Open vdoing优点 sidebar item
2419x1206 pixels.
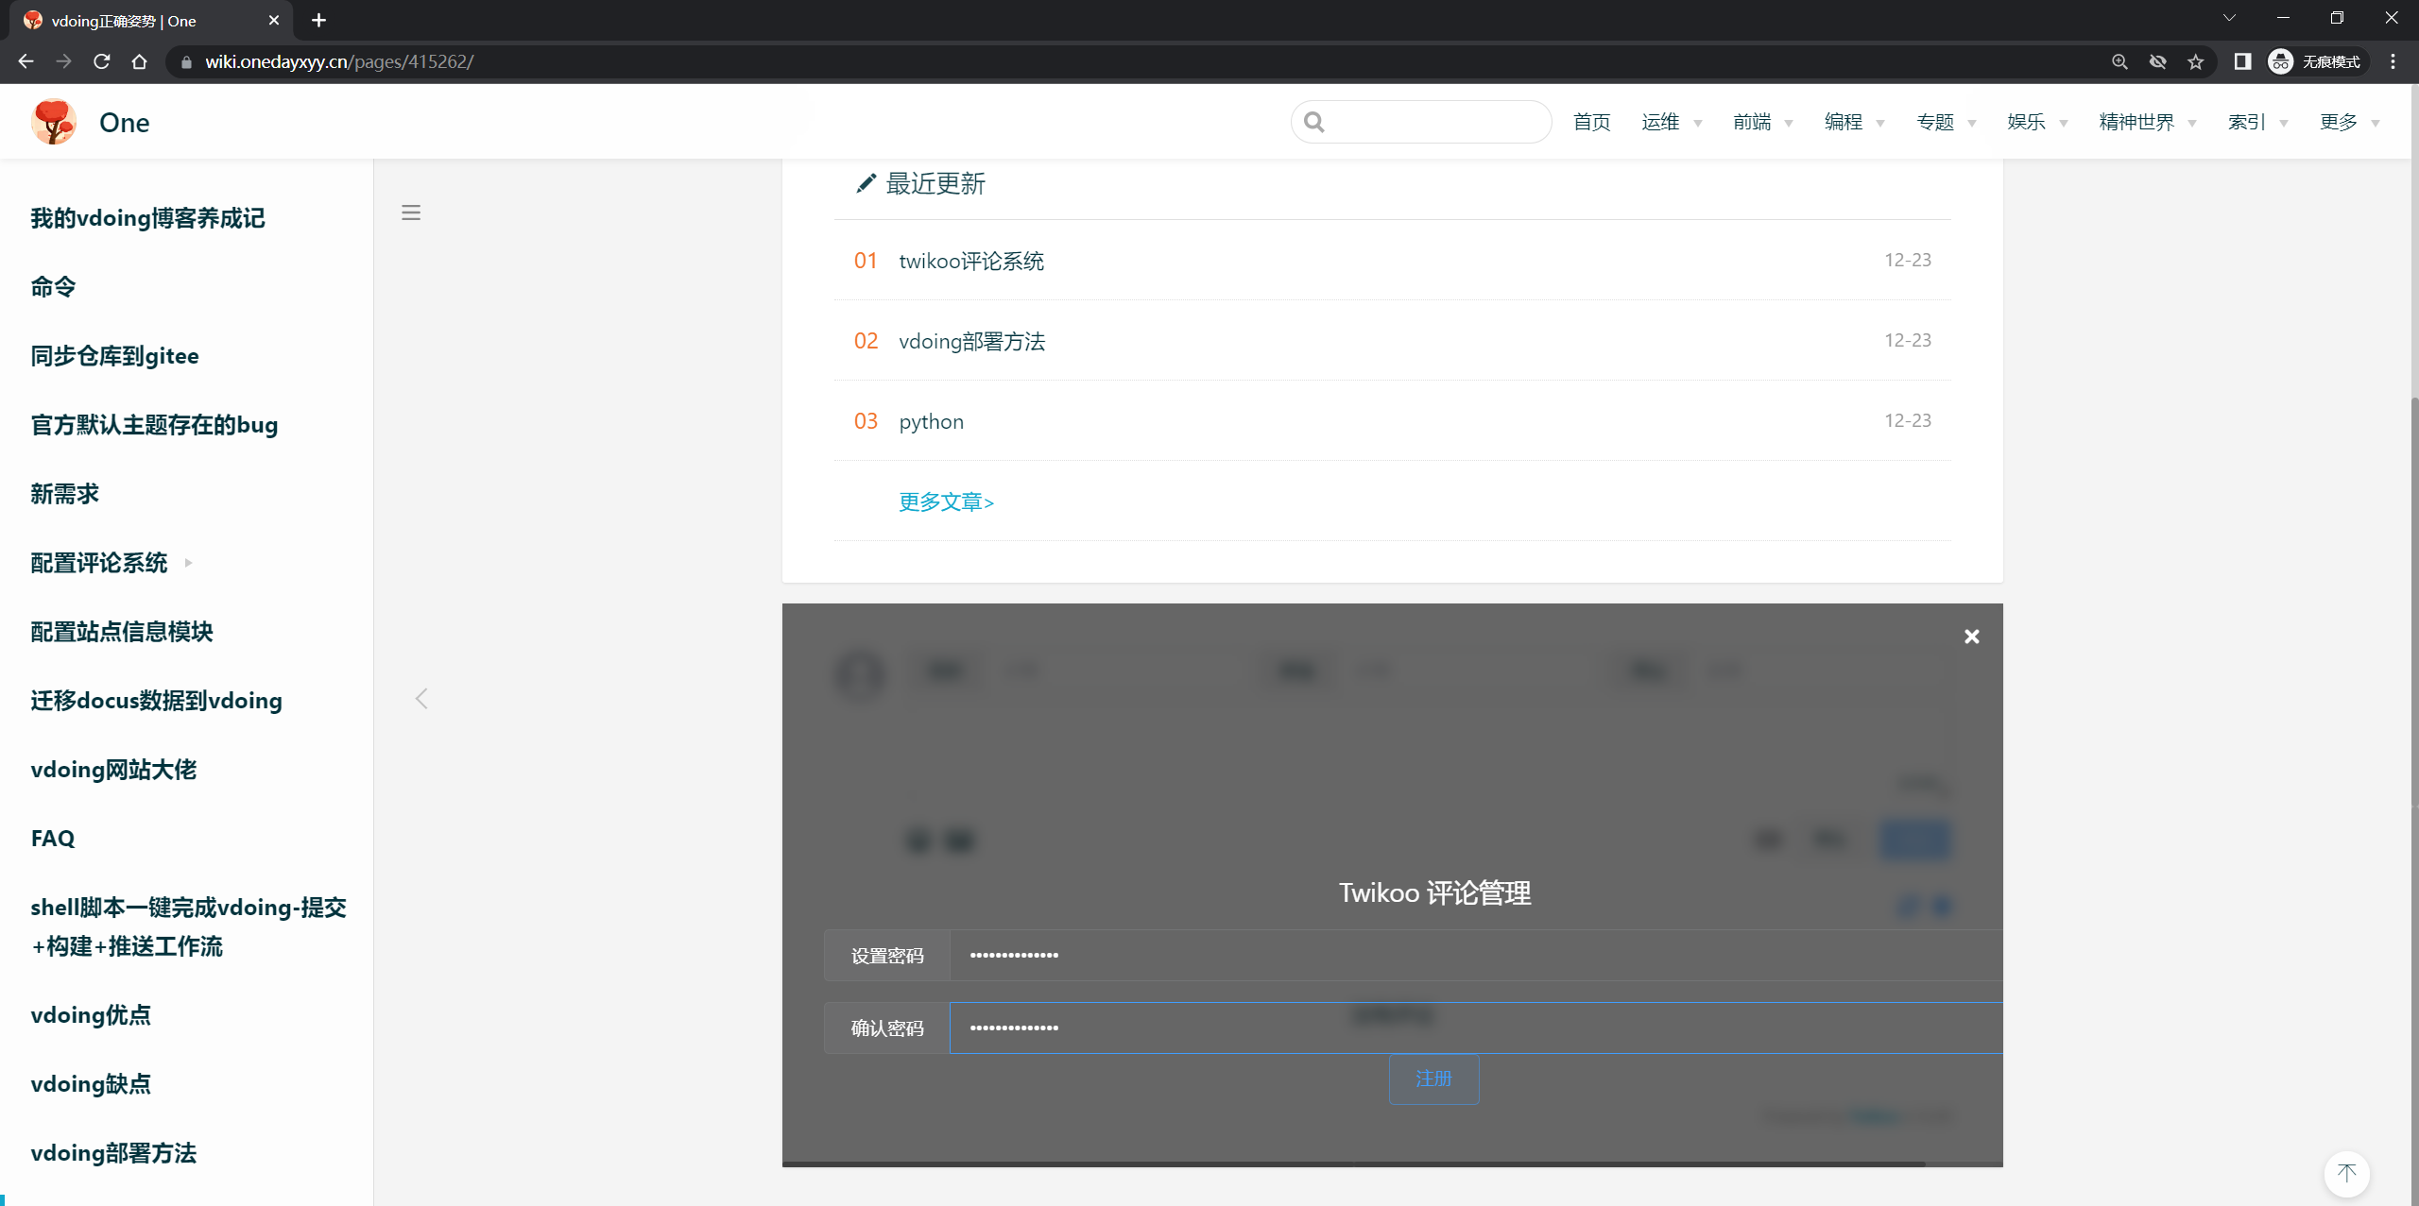[91, 1015]
